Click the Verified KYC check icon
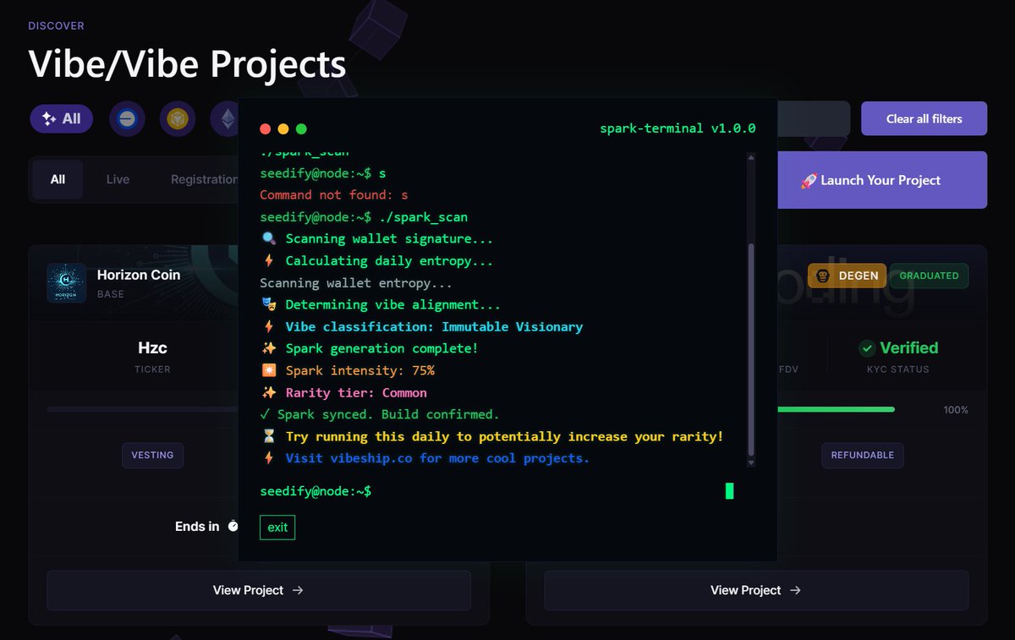 (x=867, y=348)
